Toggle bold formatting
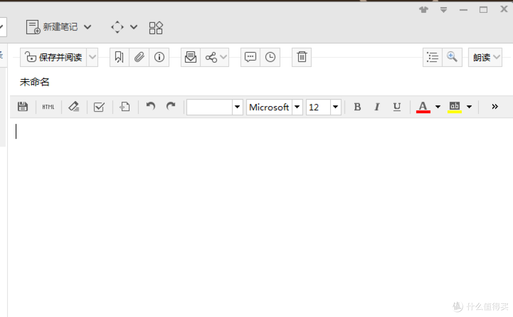Viewport: 513px width, 317px height. click(357, 107)
